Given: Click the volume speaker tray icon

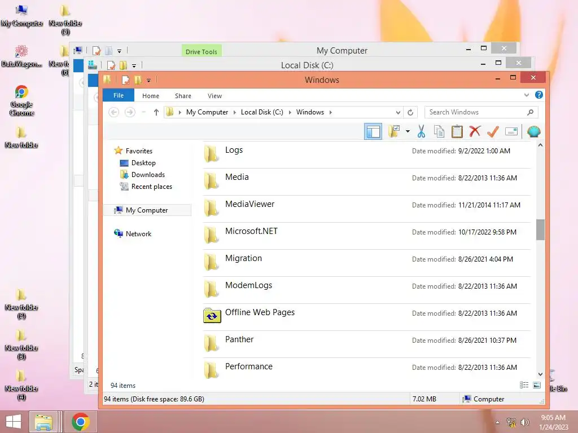Looking at the screenshot, I should (525, 422).
